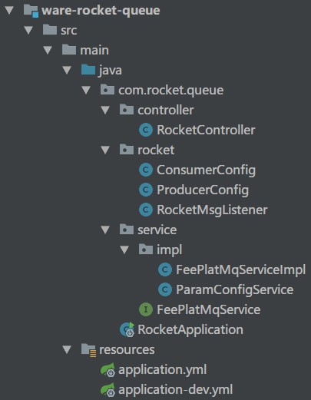The image size is (311, 400).
Task: Collapse the src folder arrow
Action: pyautogui.click(x=28, y=30)
